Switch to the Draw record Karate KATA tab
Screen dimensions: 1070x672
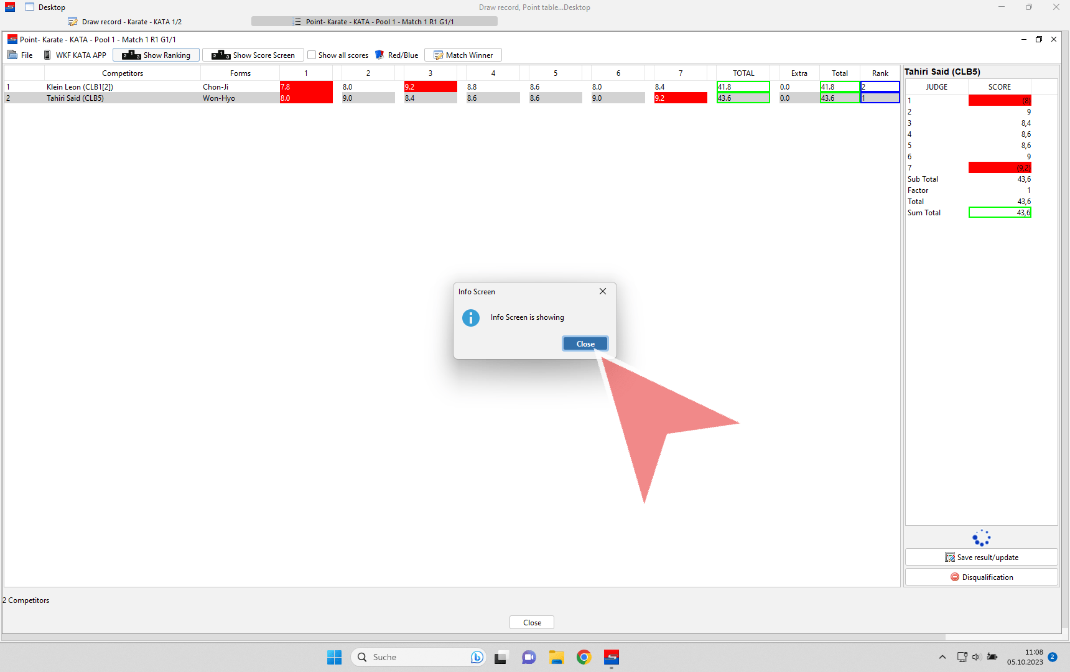pyautogui.click(x=125, y=22)
